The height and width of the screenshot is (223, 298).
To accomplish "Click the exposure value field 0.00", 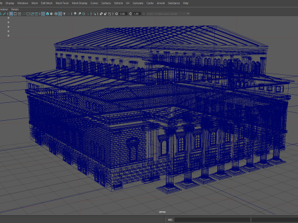I will [123, 14].
